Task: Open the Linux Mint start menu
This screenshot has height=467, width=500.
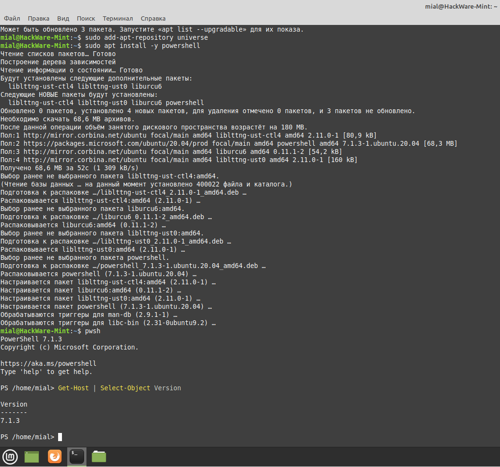Action: click(10, 457)
